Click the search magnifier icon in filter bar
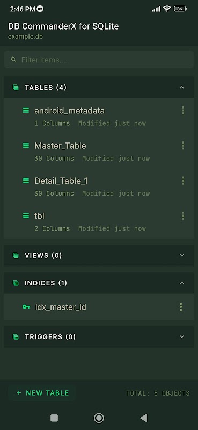The width and height of the screenshot is (198, 430). [13, 59]
